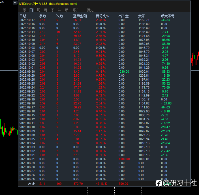Click profit value 38.92

point(77,107)
